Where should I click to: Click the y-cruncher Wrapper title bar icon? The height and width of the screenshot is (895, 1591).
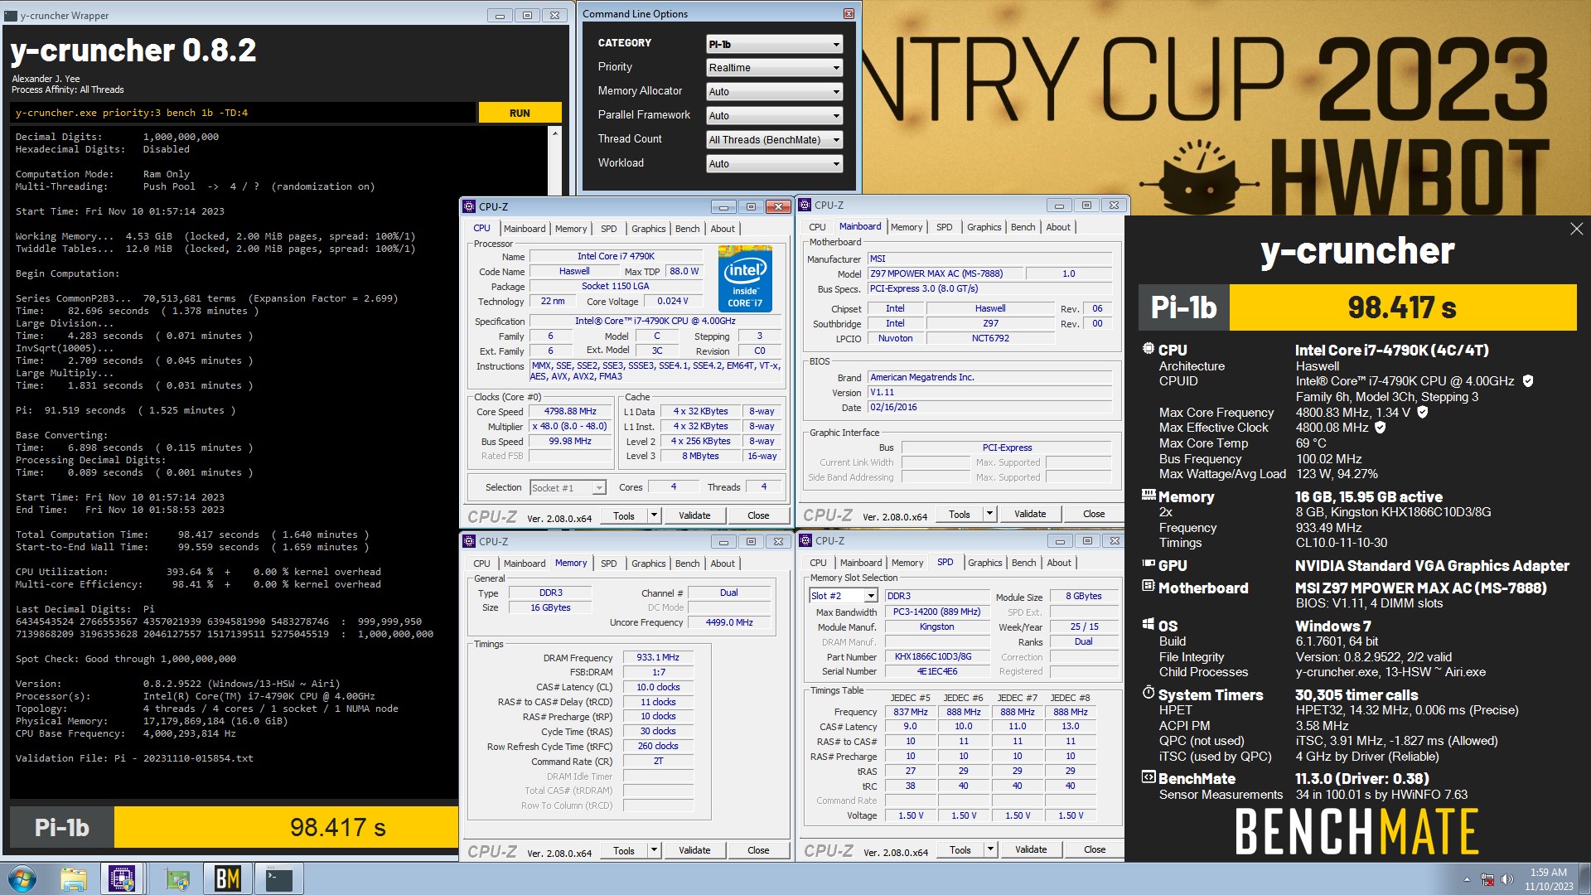(x=11, y=15)
